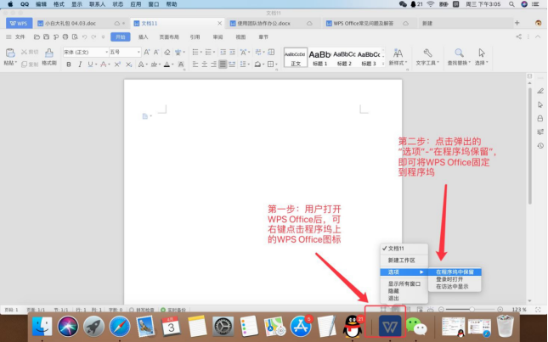548x342 pixels.
Task: Open the font name dropdown 宋体 (正文)
Action: point(83,52)
